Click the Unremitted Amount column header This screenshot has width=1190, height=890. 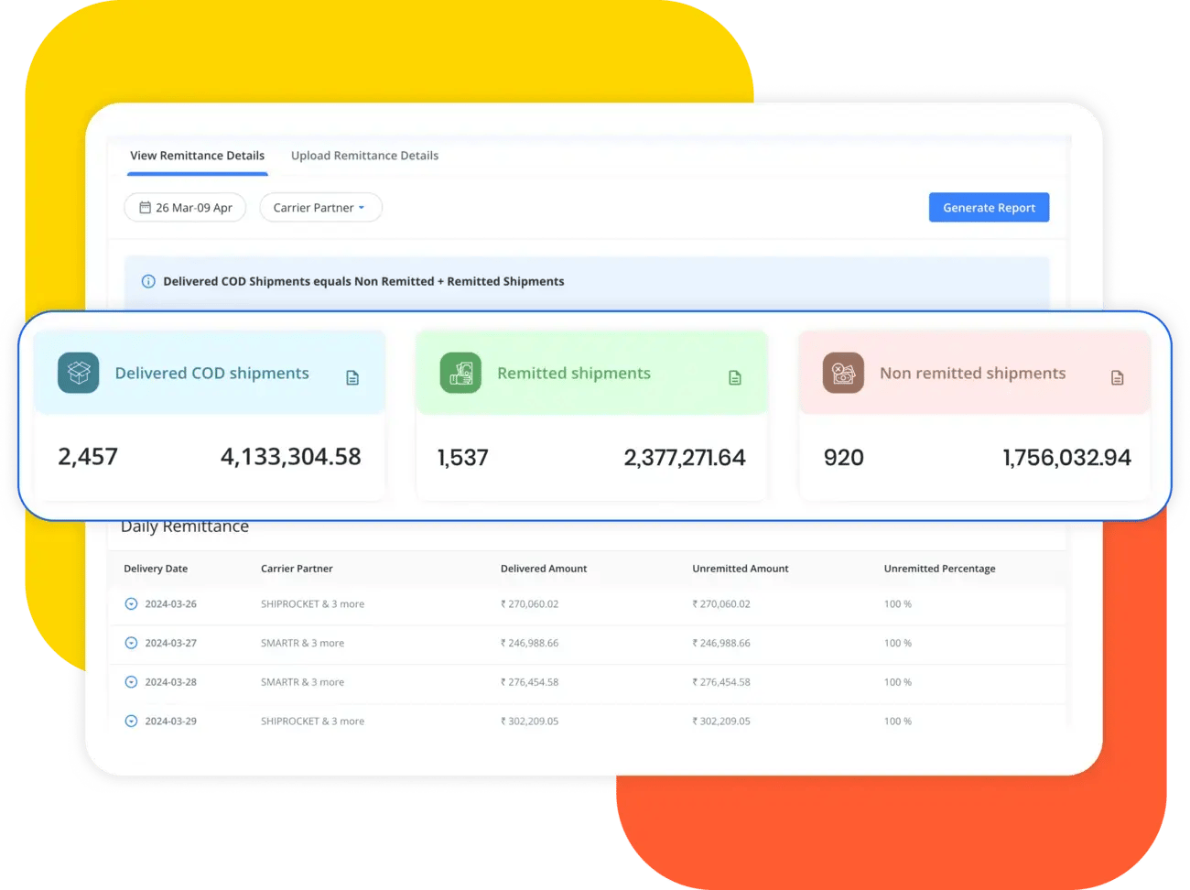click(741, 569)
